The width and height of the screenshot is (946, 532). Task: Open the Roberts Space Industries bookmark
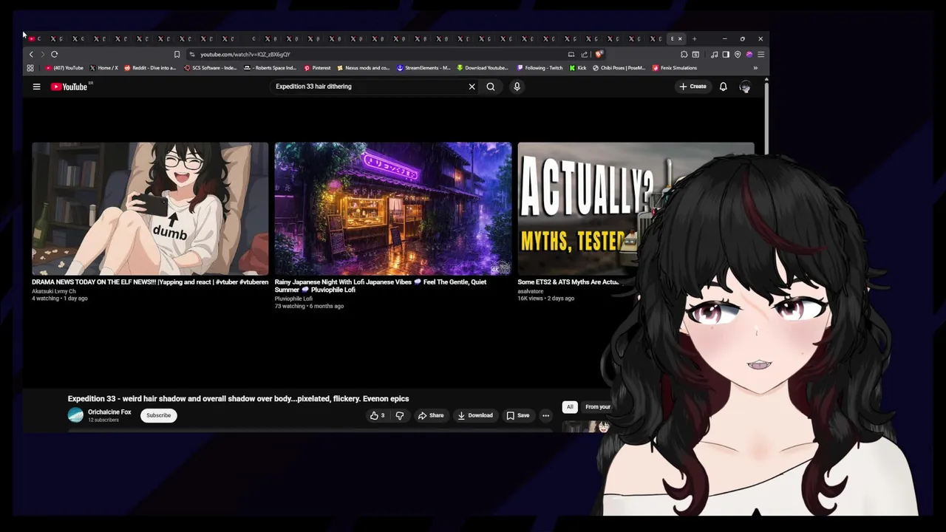270,68
